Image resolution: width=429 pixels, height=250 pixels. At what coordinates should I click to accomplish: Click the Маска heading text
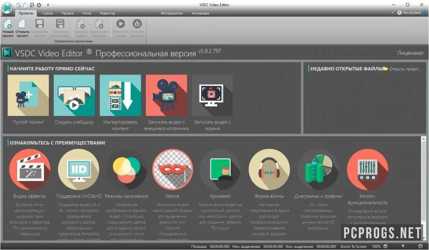(172, 196)
